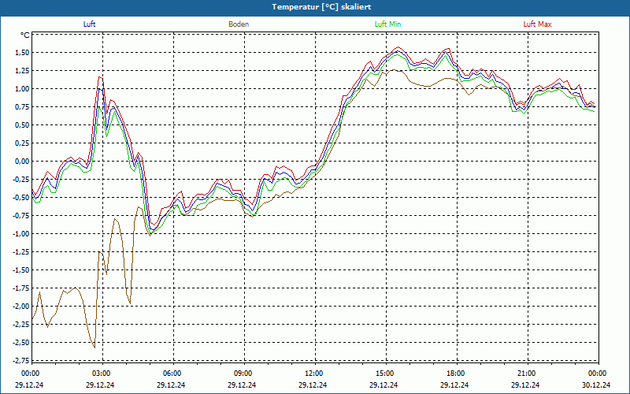Click the 03:00 time axis label
This screenshot has height=394, width=630.
coord(101,374)
